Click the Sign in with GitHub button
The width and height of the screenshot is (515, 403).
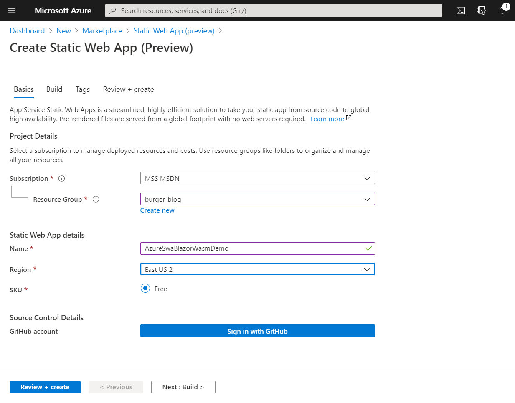[x=257, y=331]
